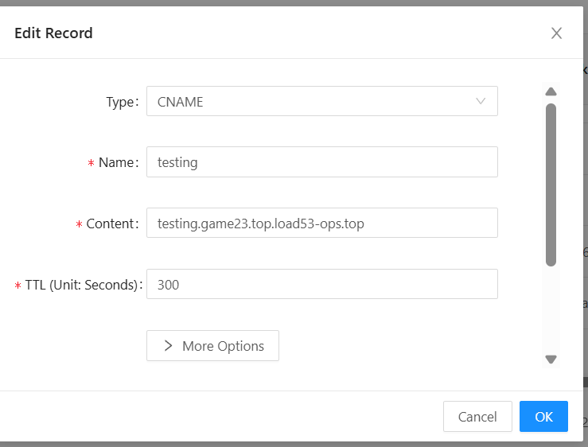Click the scrollbar down arrow
Screen dimensions: 588x447
551,359
